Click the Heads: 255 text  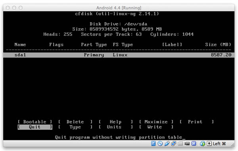(58, 34)
